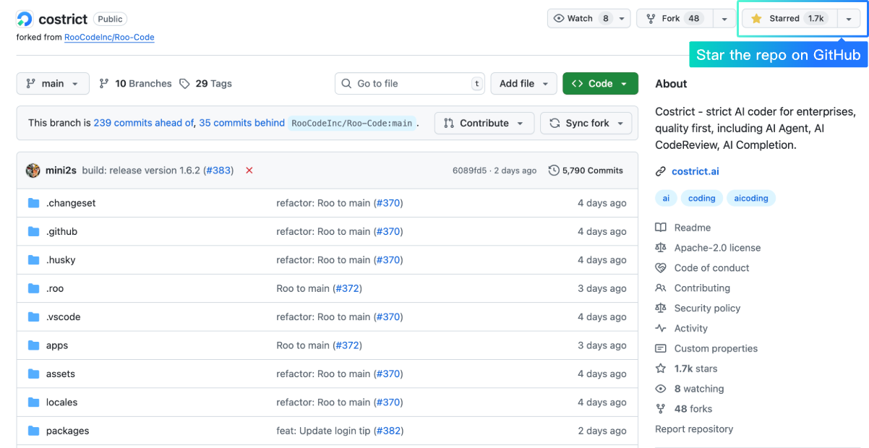Open the main branch selector dropdown
The width and height of the screenshot is (869, 448).
(53, 84)
